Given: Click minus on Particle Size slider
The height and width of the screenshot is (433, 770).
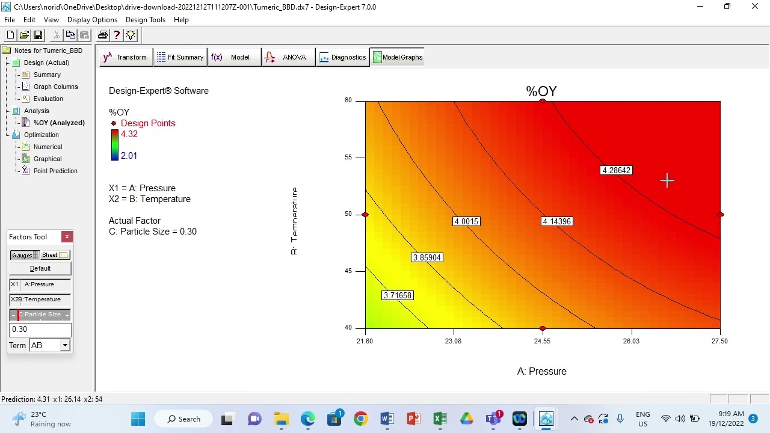Looking at the screenshot, I should 13,315.
